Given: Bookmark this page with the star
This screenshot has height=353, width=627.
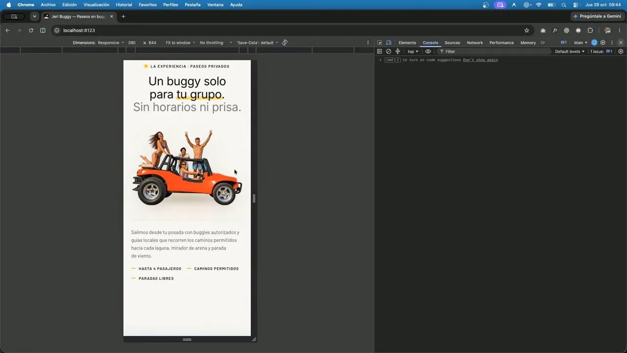Looking at the screenshot, I should click(527, 30).
